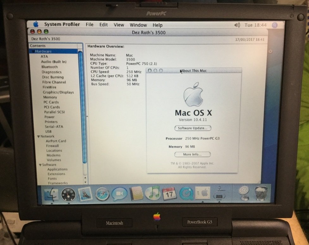This screenshot has height=245, width=309.
Task: Select Modems under Network
Action: click(53, 155)
